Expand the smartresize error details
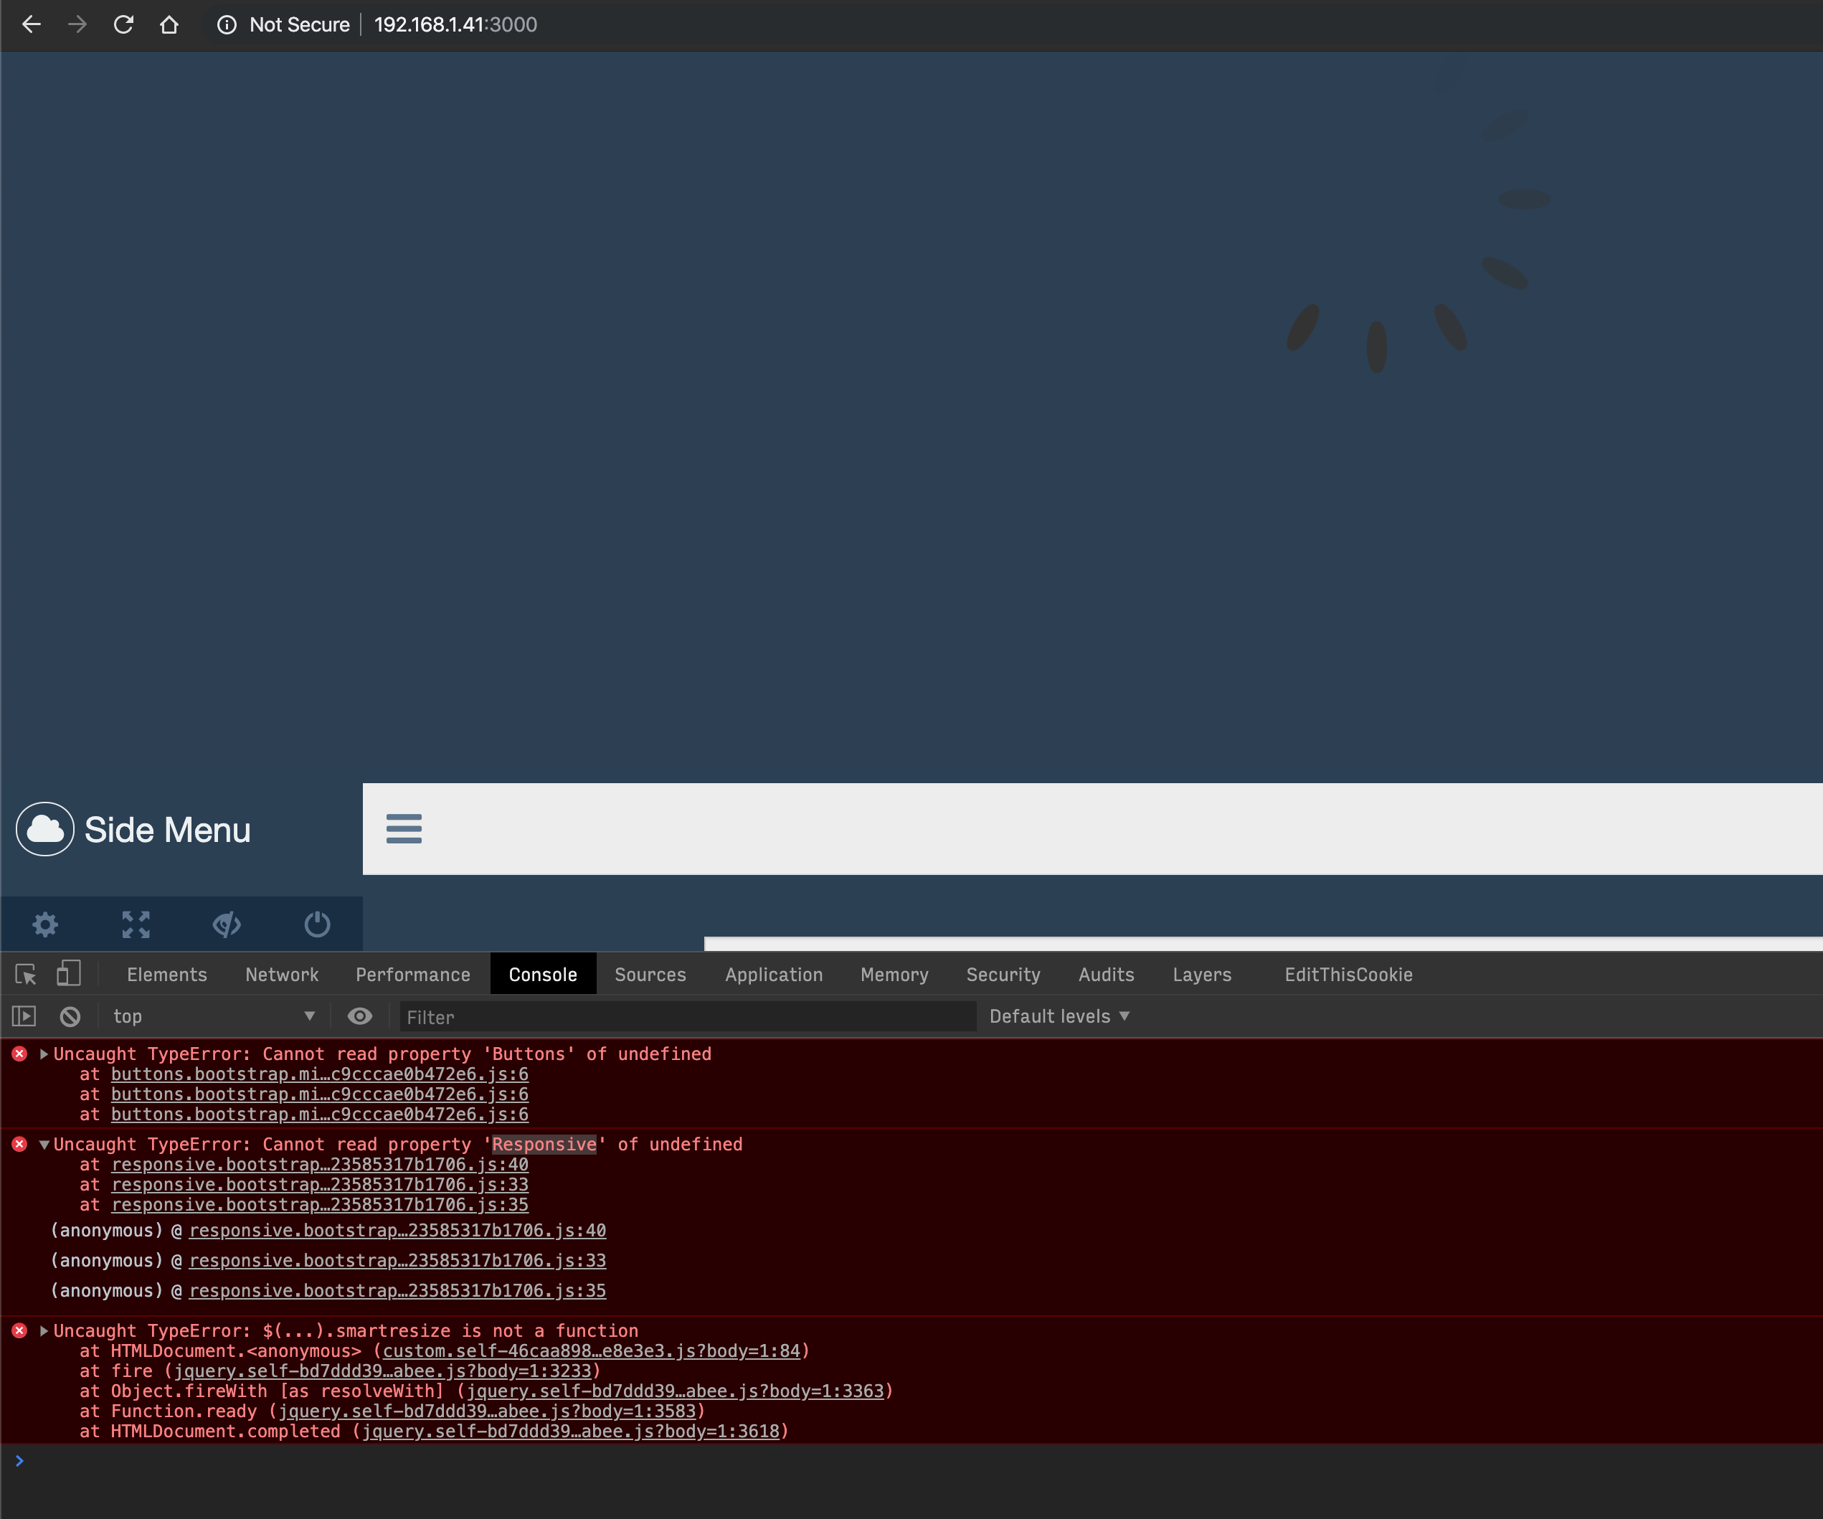This screenshot has width=1823, height=1519. pyautogui.click(x=44, y=1330)
